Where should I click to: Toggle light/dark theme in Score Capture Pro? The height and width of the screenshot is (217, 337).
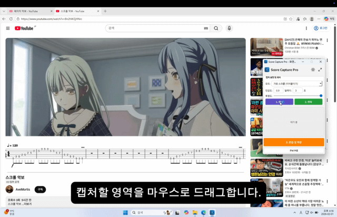point(313,70)
